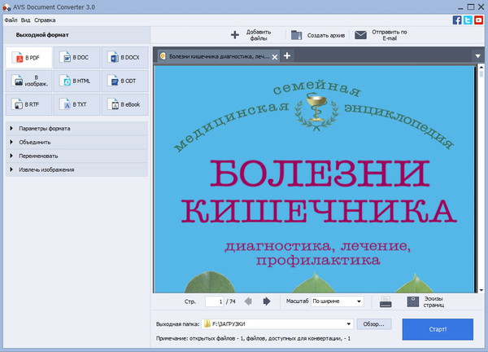488x352 pixels.
Task: Click the Add Files plus icon
Action: click(235, 35)
